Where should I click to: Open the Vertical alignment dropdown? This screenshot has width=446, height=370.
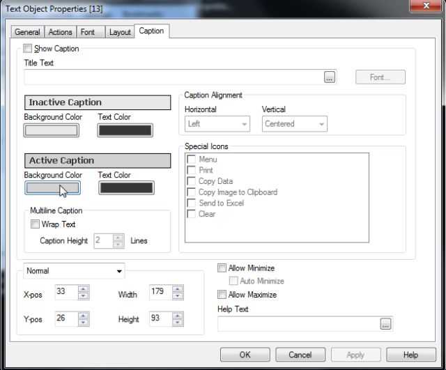pyautogui.click(x=294, y=124)
